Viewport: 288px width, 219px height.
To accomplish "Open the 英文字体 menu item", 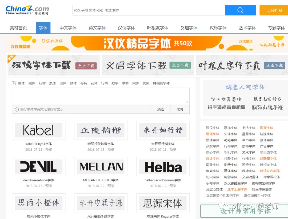I will (97, 28).
